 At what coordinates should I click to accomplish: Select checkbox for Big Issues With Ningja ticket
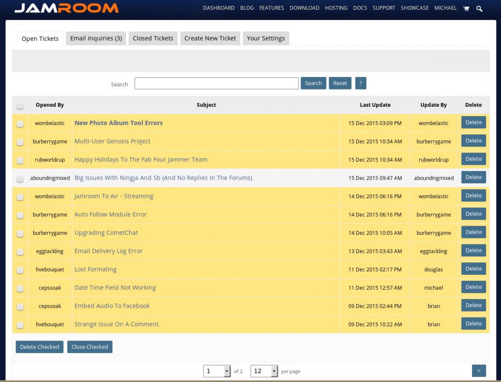(x=20, y=179)
